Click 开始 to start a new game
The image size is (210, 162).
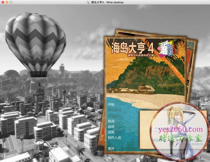click(x=111, y=104)
